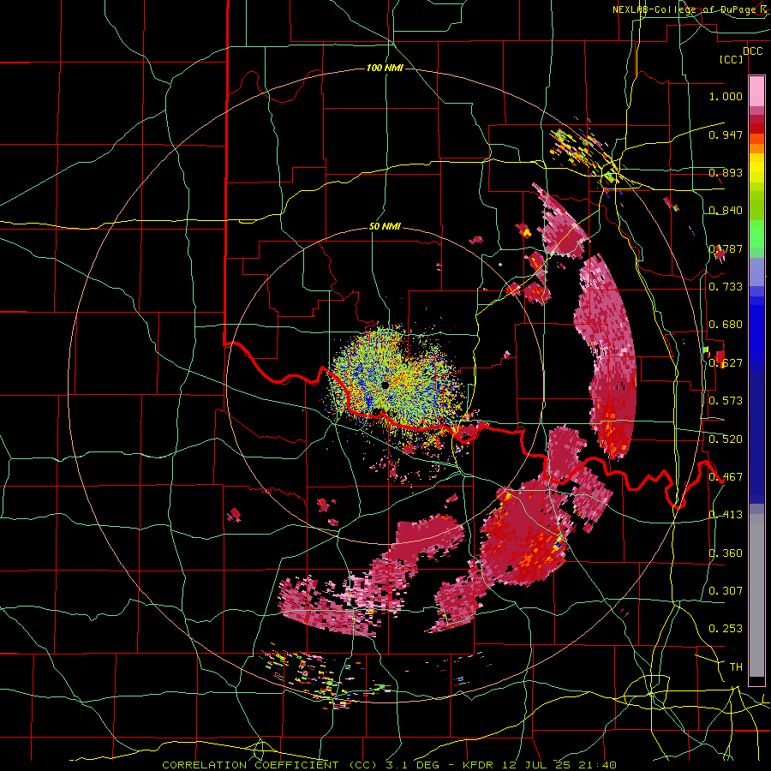Click the 1.000 value on the color scale
771x771 pixels.
[726, 96]
